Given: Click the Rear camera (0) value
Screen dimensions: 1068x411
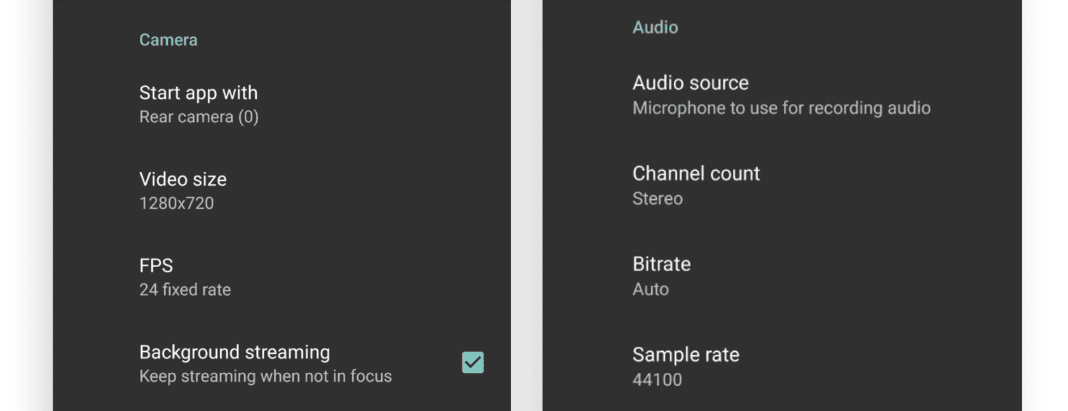Looking at the screenshot, I should coord(198,117).
